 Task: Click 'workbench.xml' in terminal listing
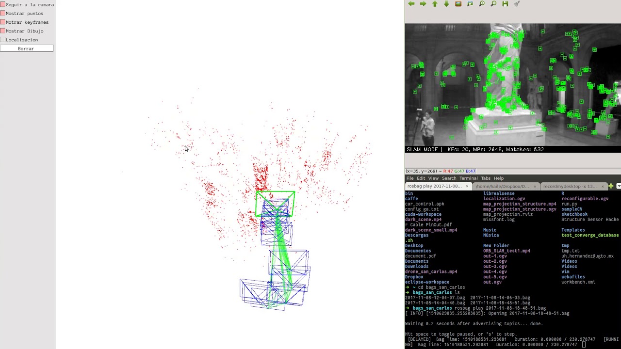[578, 282]
